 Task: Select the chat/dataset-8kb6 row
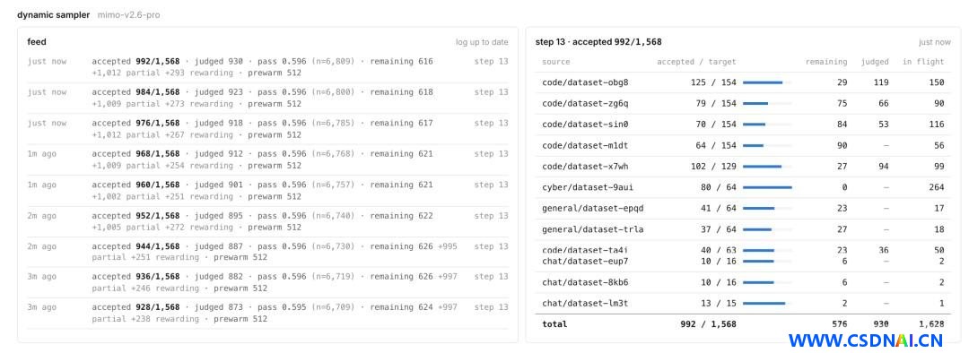tap(743, 282)
